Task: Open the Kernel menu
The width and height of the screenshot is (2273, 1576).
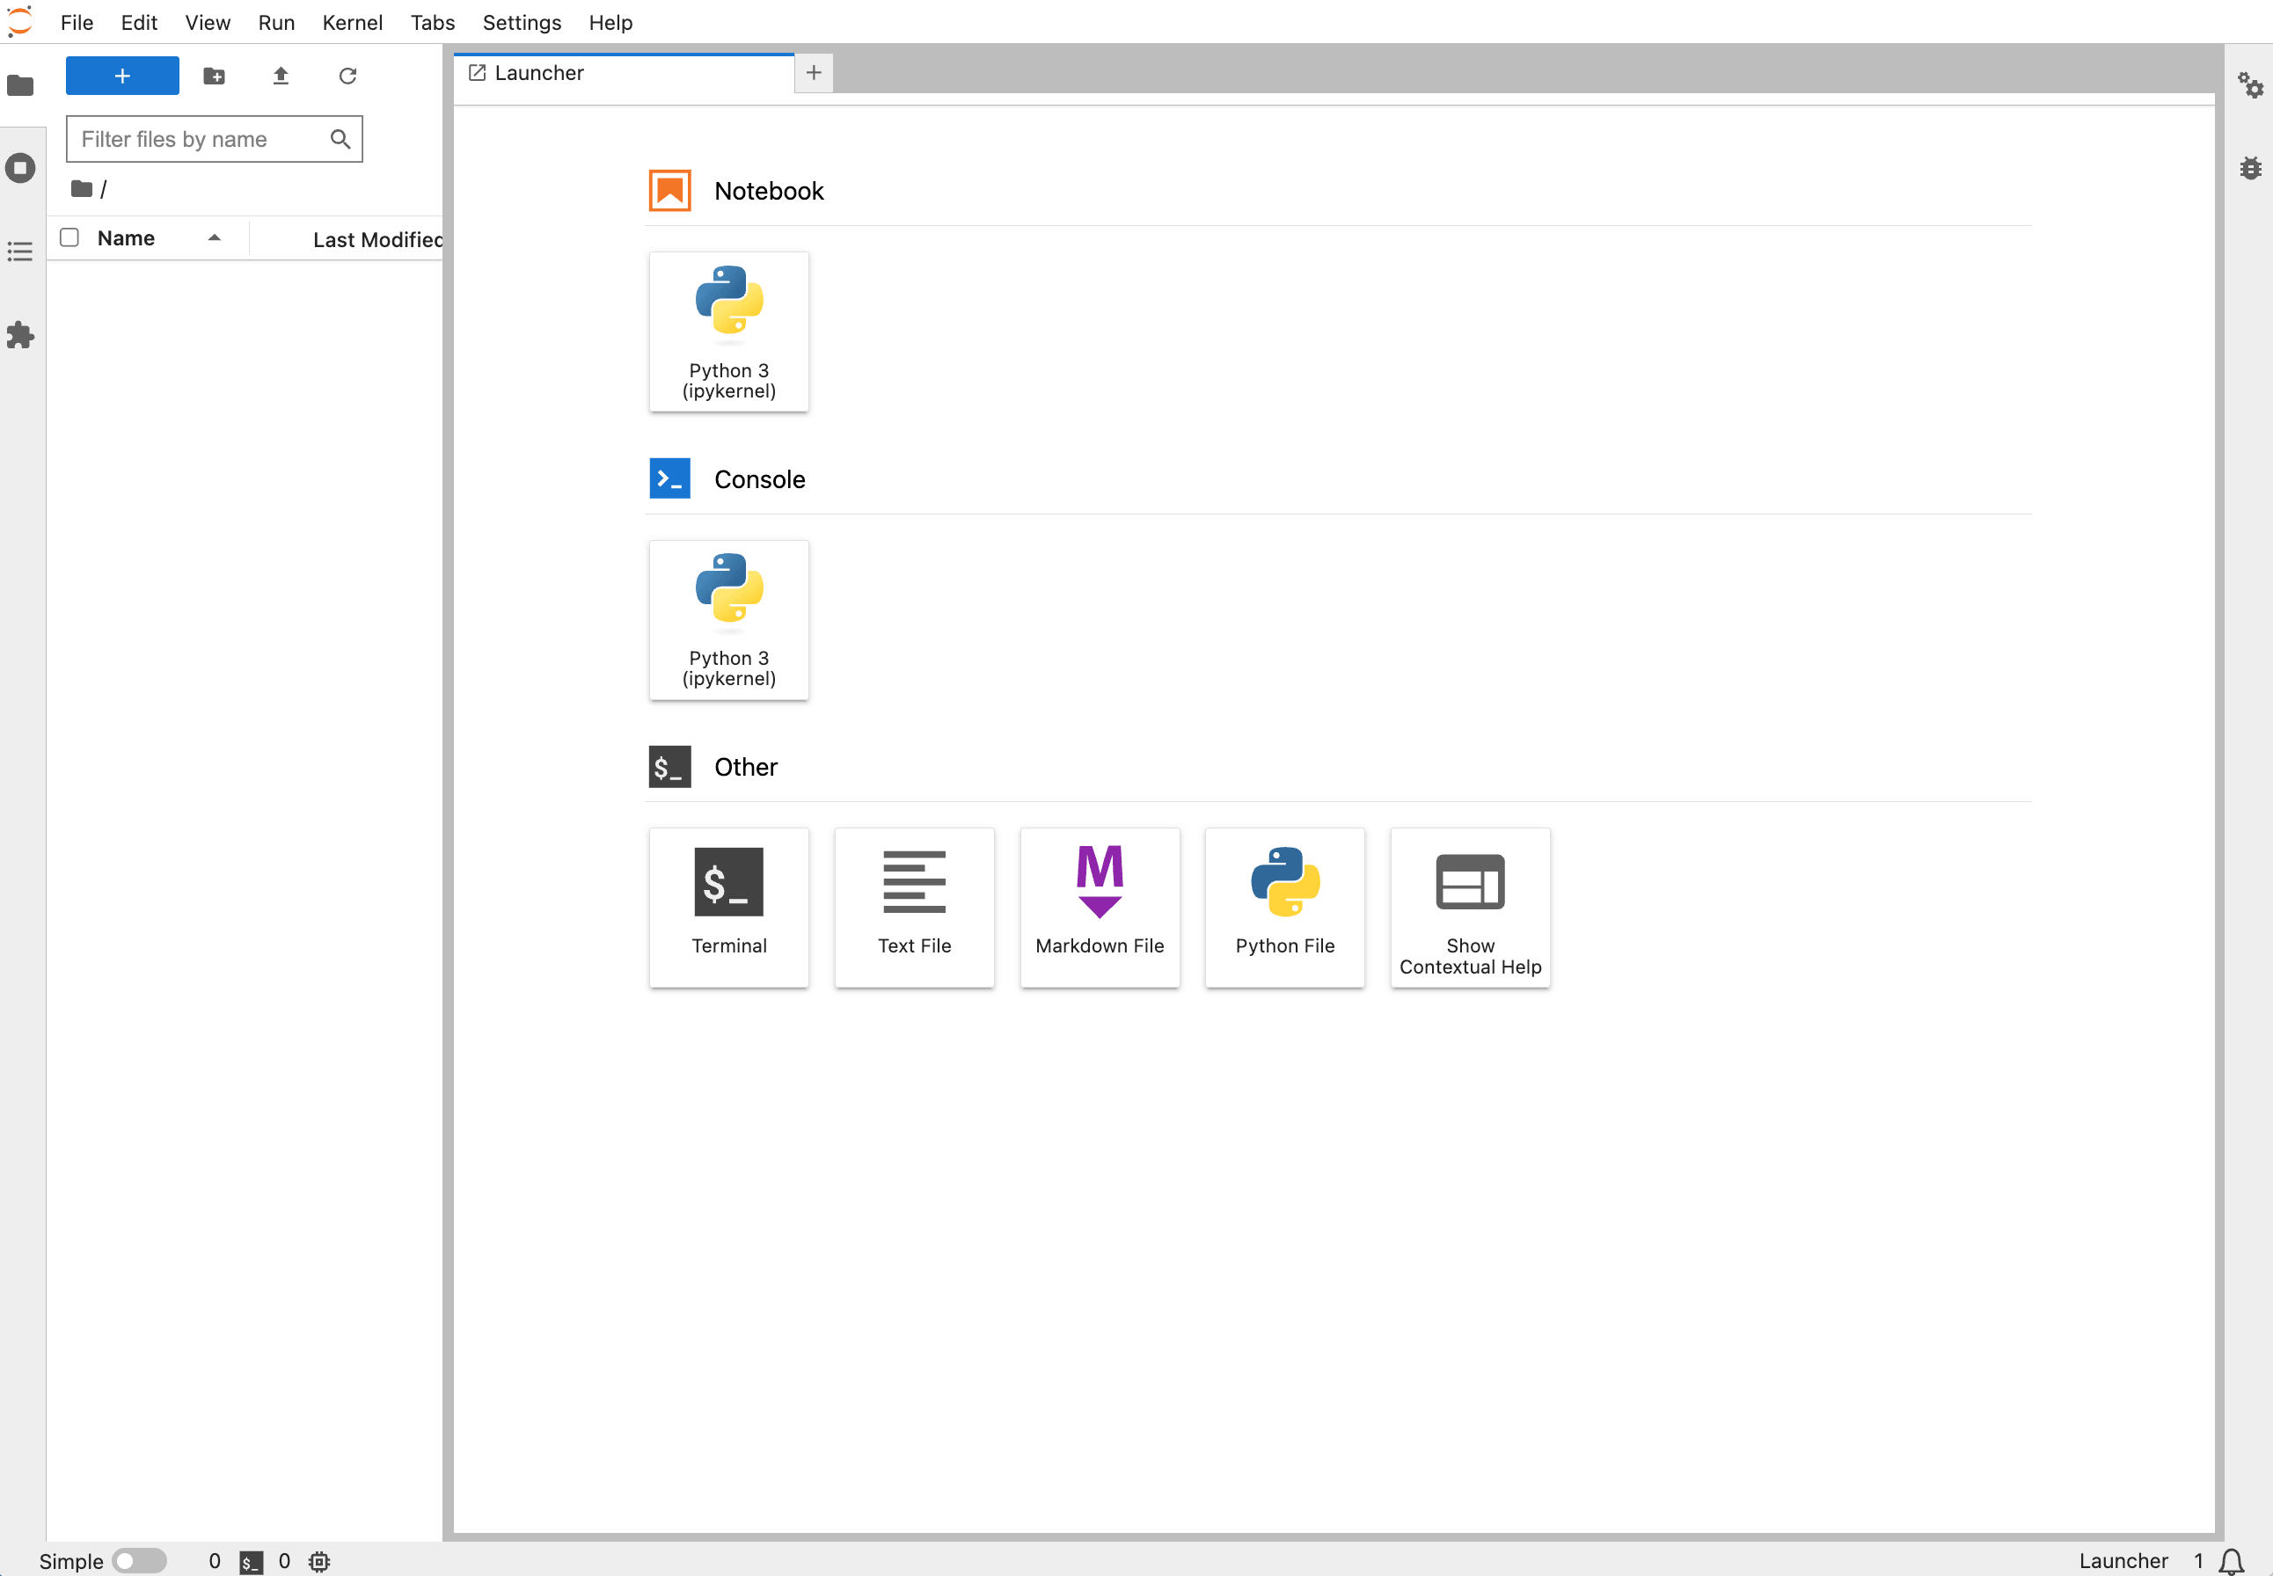Action: 353,23
